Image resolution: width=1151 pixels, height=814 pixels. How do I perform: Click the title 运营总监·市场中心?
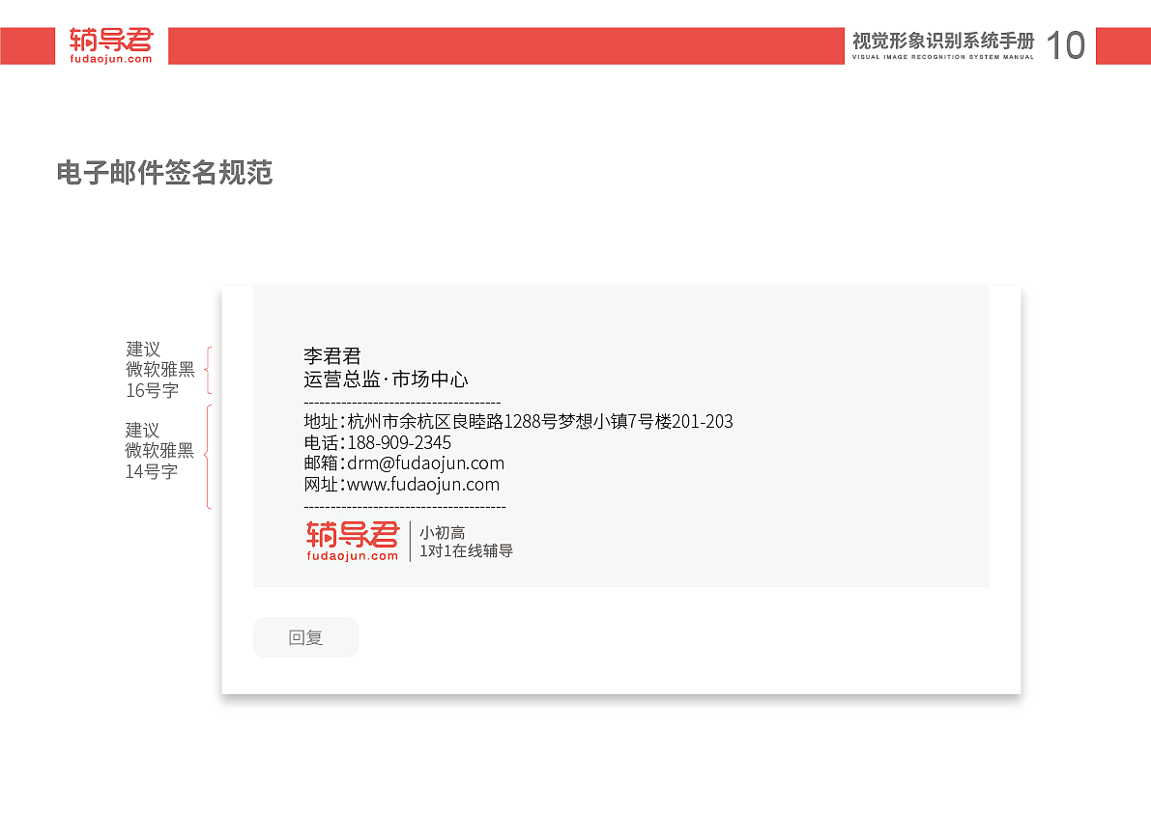pos(386,379)
